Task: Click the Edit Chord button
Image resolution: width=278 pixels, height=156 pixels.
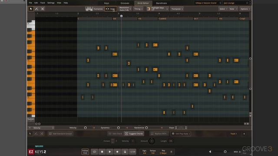Action: click(x=115, y=133)
